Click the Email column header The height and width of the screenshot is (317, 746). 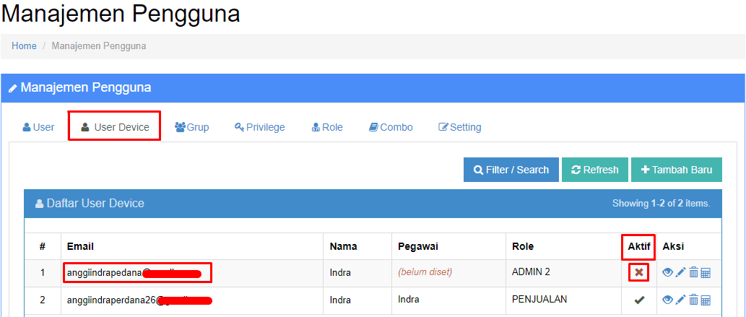(80, 246)
